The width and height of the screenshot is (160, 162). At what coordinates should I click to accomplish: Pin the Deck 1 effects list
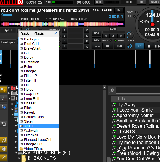point(56,33)
